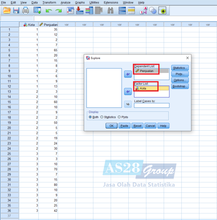217x220 pixels.
Task: Click the Open data document folder icon
Action: 7,11
